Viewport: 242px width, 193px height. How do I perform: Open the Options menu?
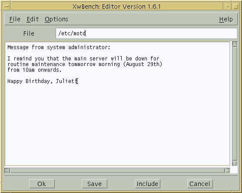56,19
